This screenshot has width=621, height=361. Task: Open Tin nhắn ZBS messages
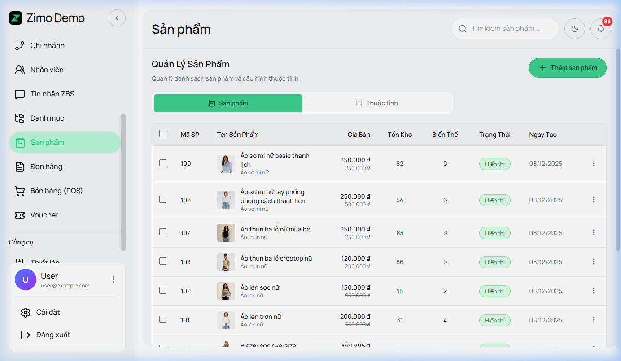(x=52, y=94)
